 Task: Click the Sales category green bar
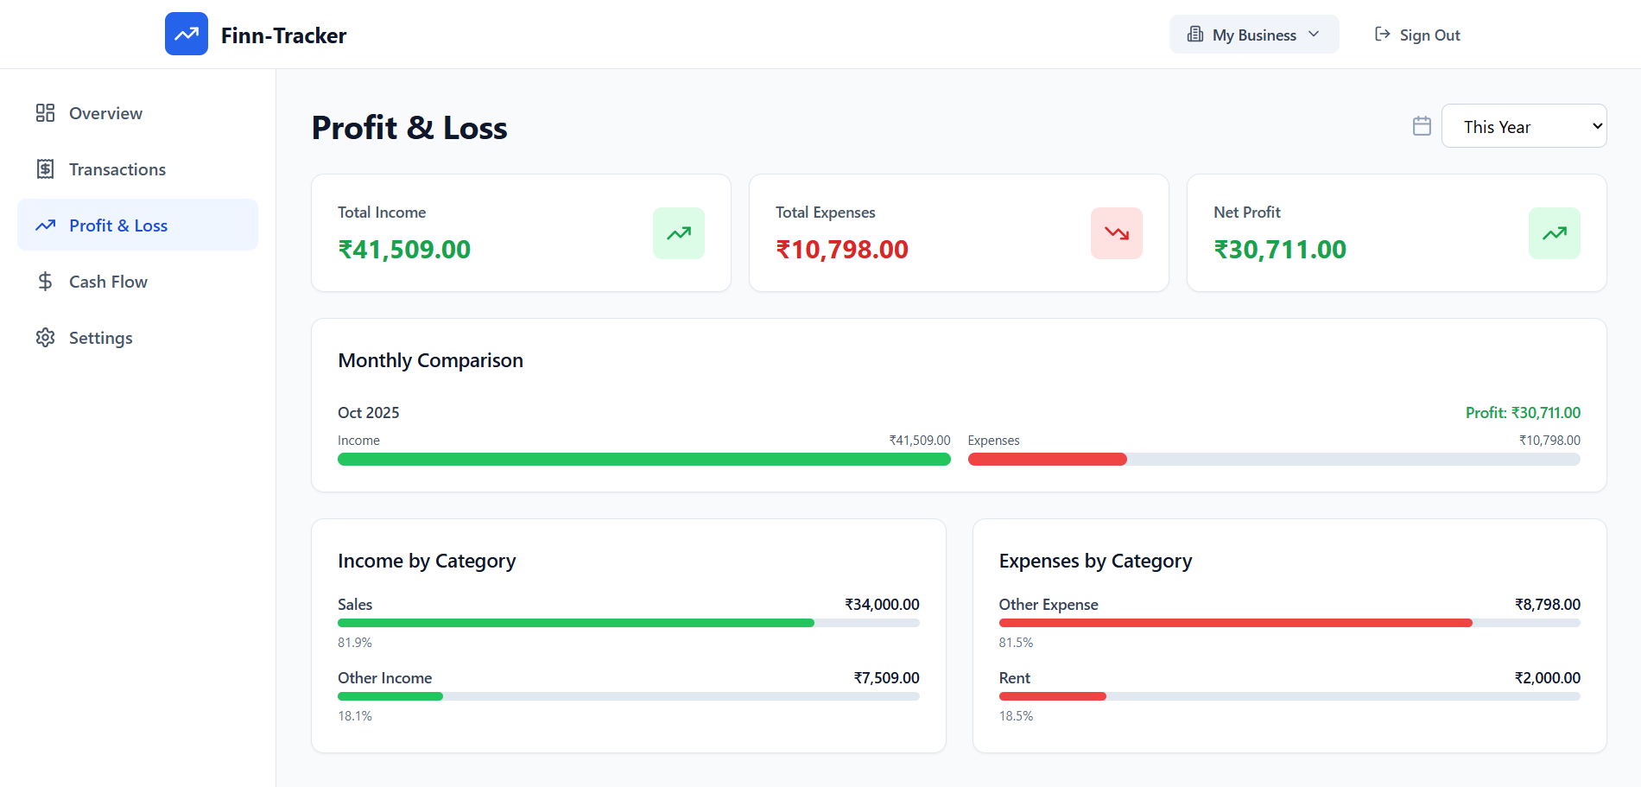pos(575,623)
